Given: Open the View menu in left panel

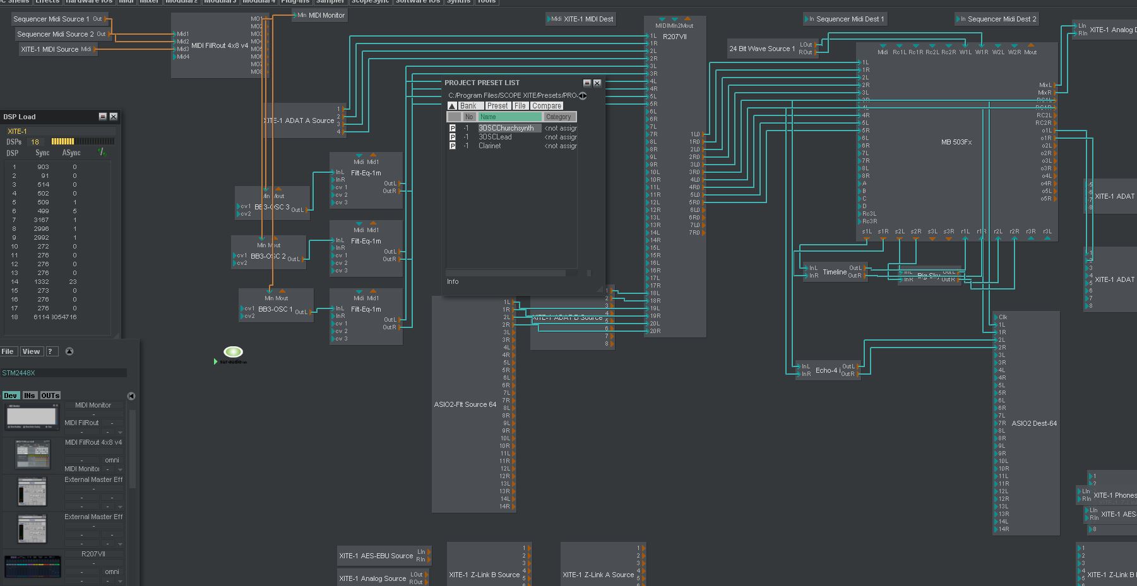Looking at the screenshot, I should pos(31,351).
